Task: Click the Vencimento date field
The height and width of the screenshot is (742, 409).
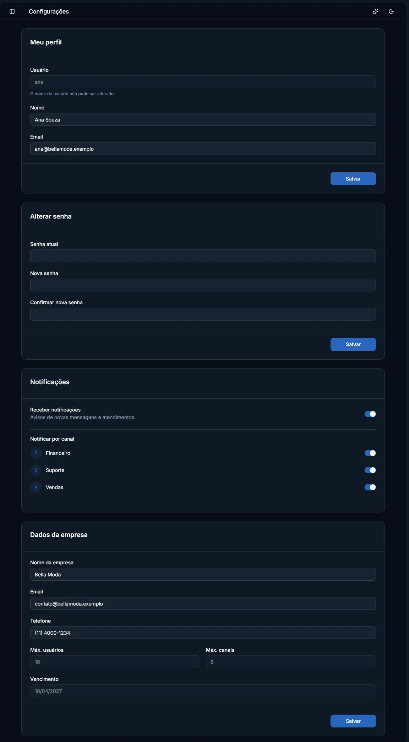Action: pos(203,691)
